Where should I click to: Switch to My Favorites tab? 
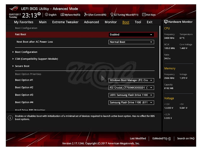24,22
